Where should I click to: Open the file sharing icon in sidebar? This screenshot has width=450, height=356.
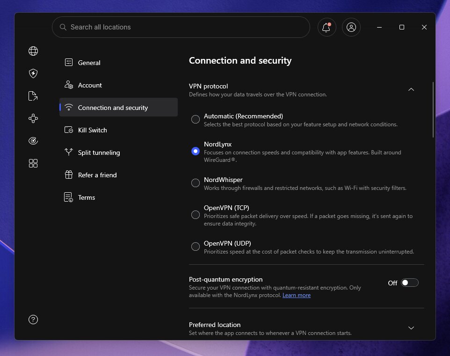click(x=33, y=96)
